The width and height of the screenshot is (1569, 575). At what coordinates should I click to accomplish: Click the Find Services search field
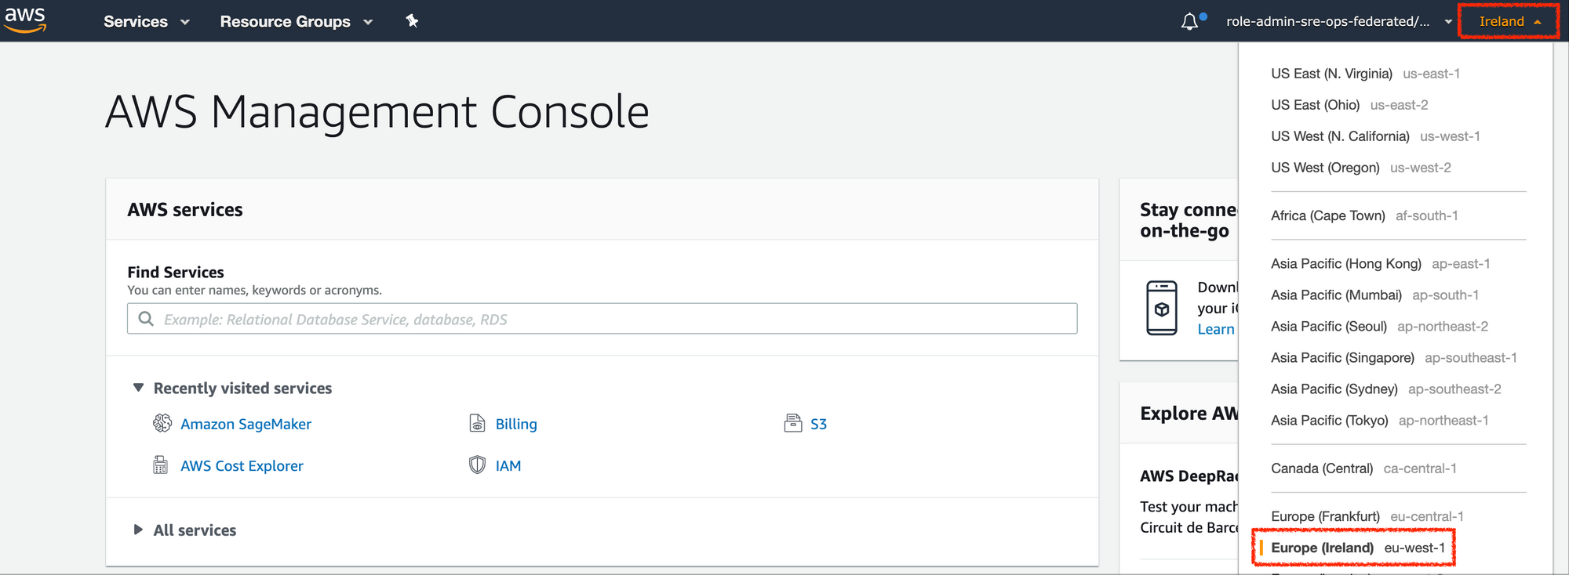pos(602,319)
